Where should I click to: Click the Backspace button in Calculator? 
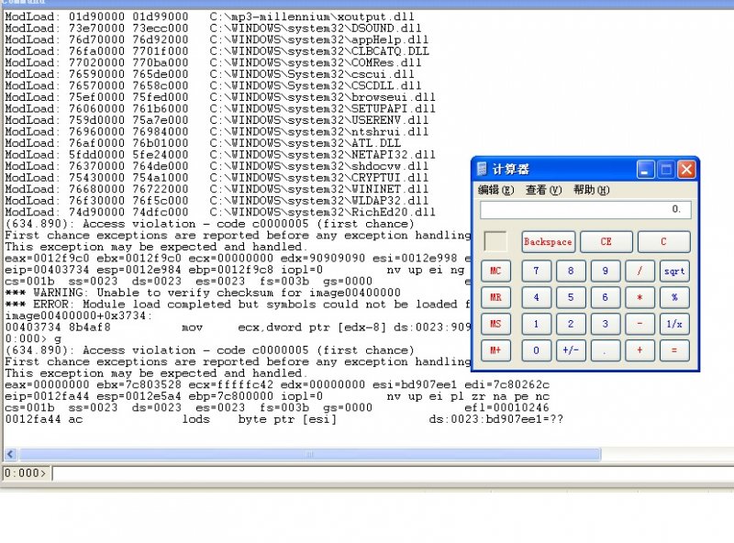pos(548,241)
